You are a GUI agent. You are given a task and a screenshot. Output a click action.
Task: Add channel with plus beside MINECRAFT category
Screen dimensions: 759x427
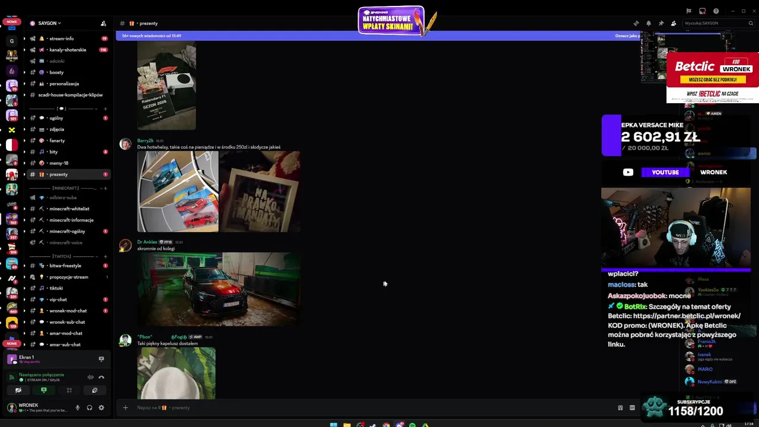tap(106, 188)
